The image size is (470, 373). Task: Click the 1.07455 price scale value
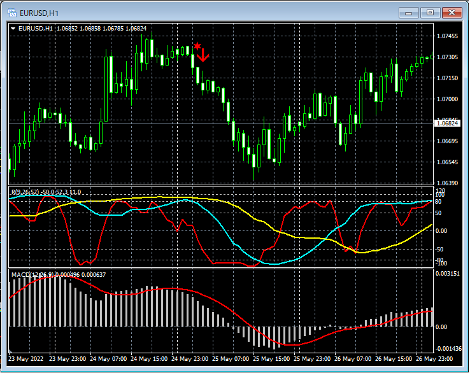448,36
